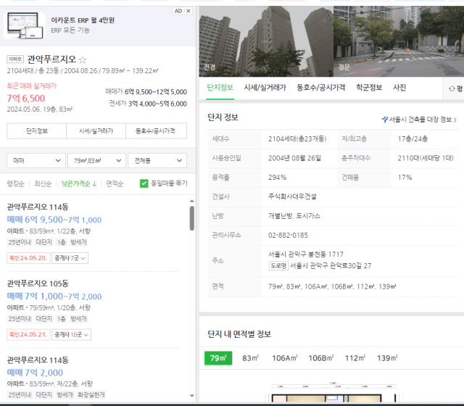This screenshot has height=406, width=464.
Task: Click listing list scroll up arrow
Action: (x=191, y=201)
